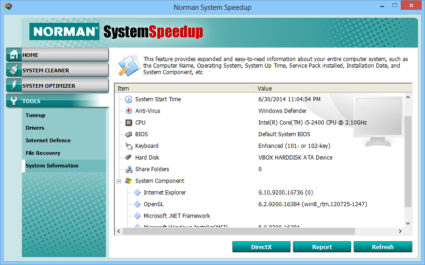Open Tuneup under Tools

point(35,115)
